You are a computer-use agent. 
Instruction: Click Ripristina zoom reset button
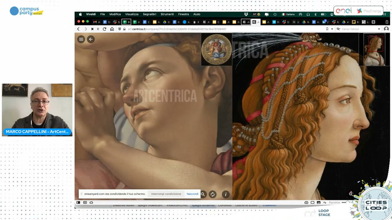point(334,202)
